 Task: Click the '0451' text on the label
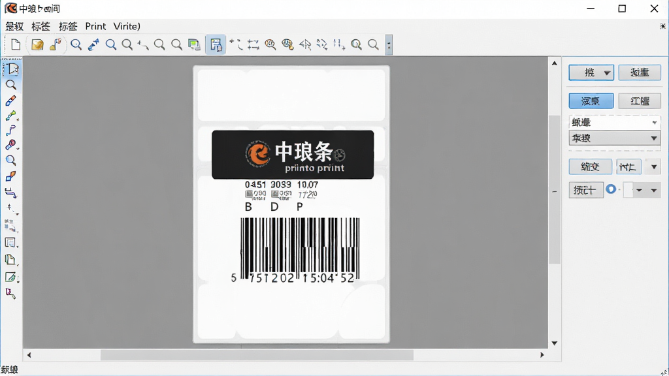pyautogui.click(x=255, y=185)
